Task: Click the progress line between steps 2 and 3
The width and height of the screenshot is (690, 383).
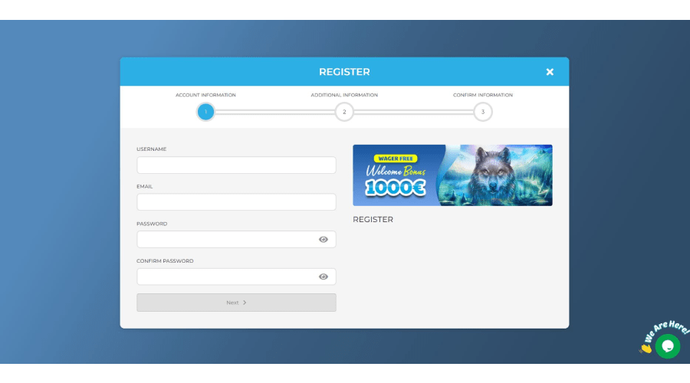Action: (x=413, y=112)
